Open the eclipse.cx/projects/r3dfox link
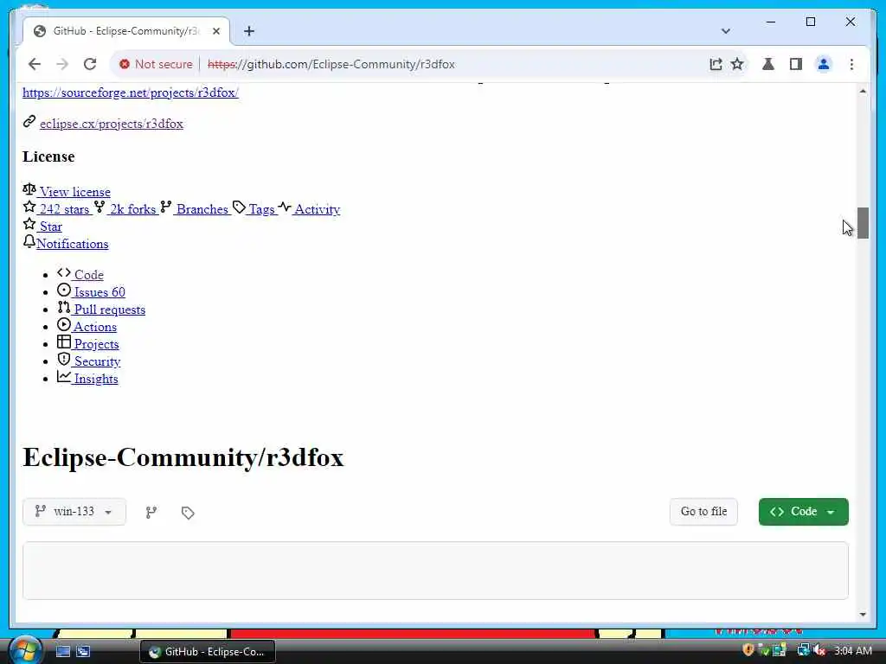Viewport: 886px width, 664px height. click(x=112, y=124)
